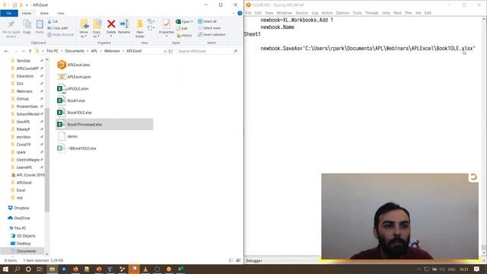Screen dimensions: 487x274
Task: Switch to the Share ribbon tab
Action: coord(44,13)
